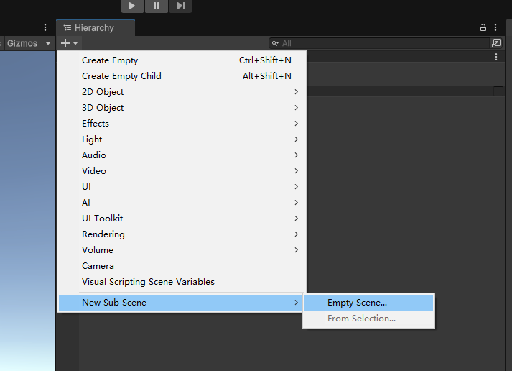Open the UI submenu entry

pyautogui.click(x=182, y=187)
